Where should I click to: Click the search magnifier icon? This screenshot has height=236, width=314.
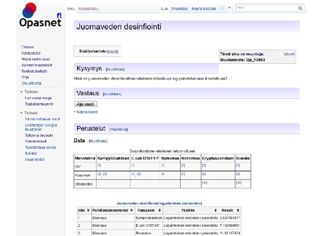[x=300, y=8]
